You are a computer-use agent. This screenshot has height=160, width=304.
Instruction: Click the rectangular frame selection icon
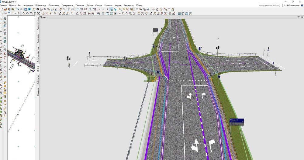pos(78,9)
